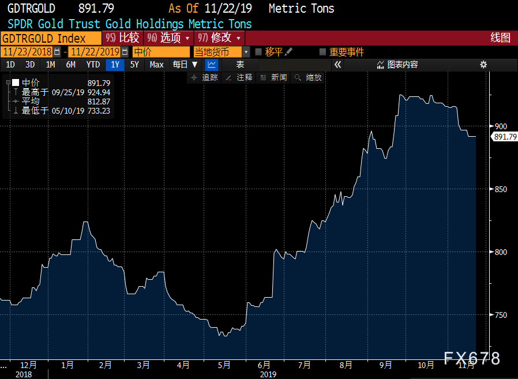
Task: Activate the 缩放 zoom magnifier tool
Action: click(x=308, y=78)
